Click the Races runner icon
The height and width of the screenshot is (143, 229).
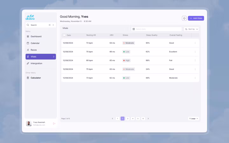[x=28, y=50]
